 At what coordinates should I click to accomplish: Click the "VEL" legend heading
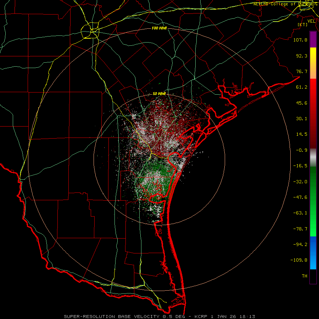(x=312, y=21)
